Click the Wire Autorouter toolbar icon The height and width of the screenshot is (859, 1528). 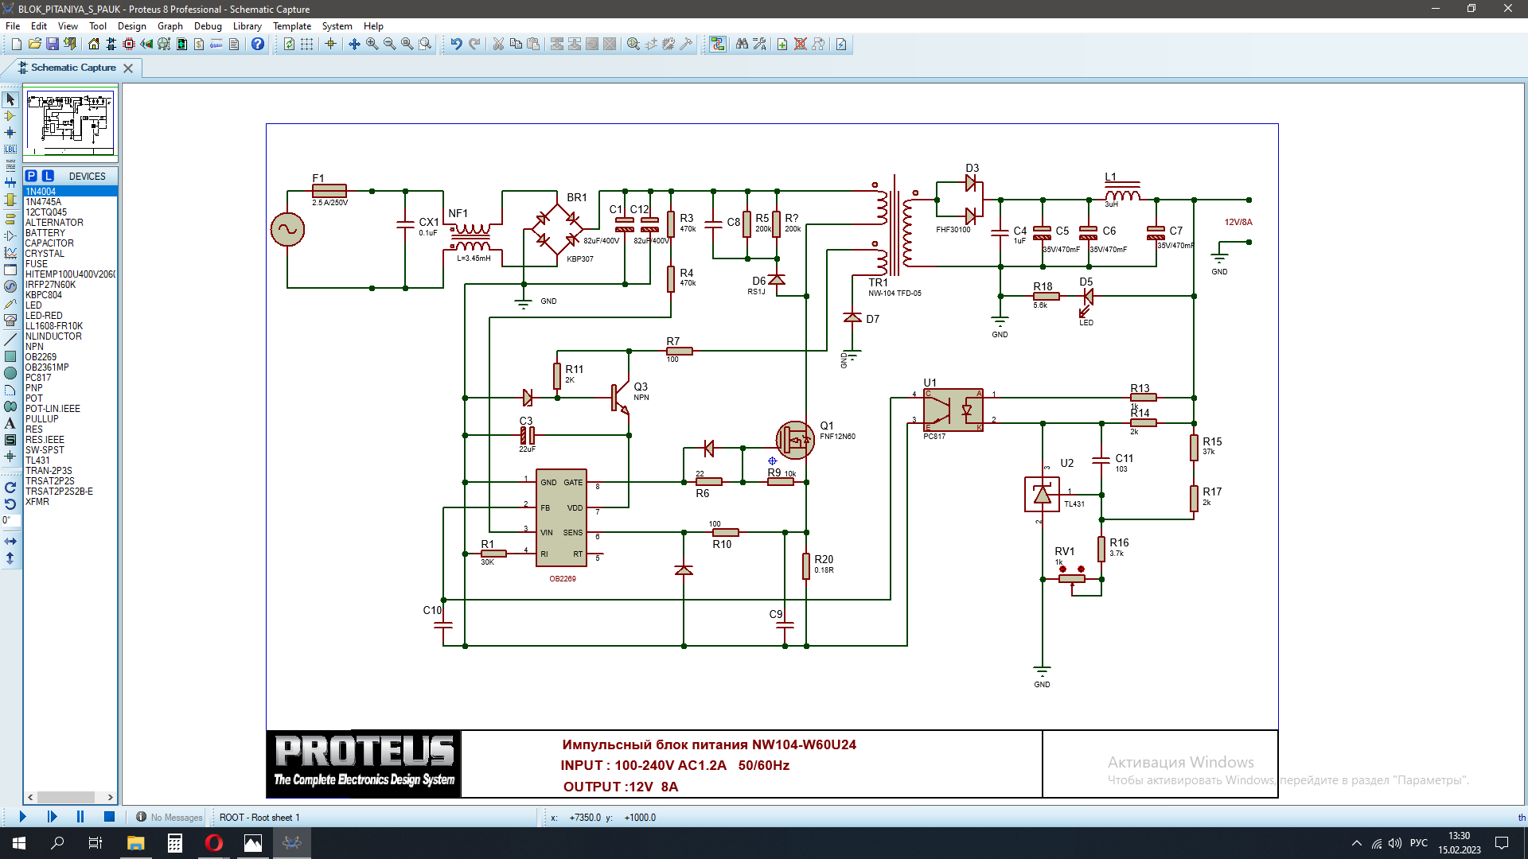(x=717, y=45)
